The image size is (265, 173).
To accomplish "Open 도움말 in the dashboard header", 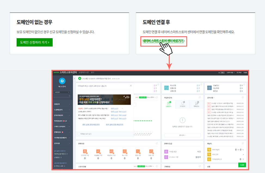I will (x=245, y=73).
